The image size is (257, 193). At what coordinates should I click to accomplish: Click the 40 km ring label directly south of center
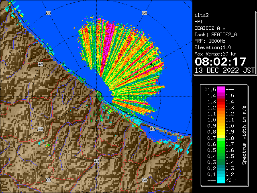point(96,161)
